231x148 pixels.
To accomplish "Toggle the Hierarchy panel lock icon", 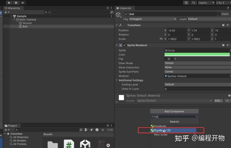I will tap(108, 8).
